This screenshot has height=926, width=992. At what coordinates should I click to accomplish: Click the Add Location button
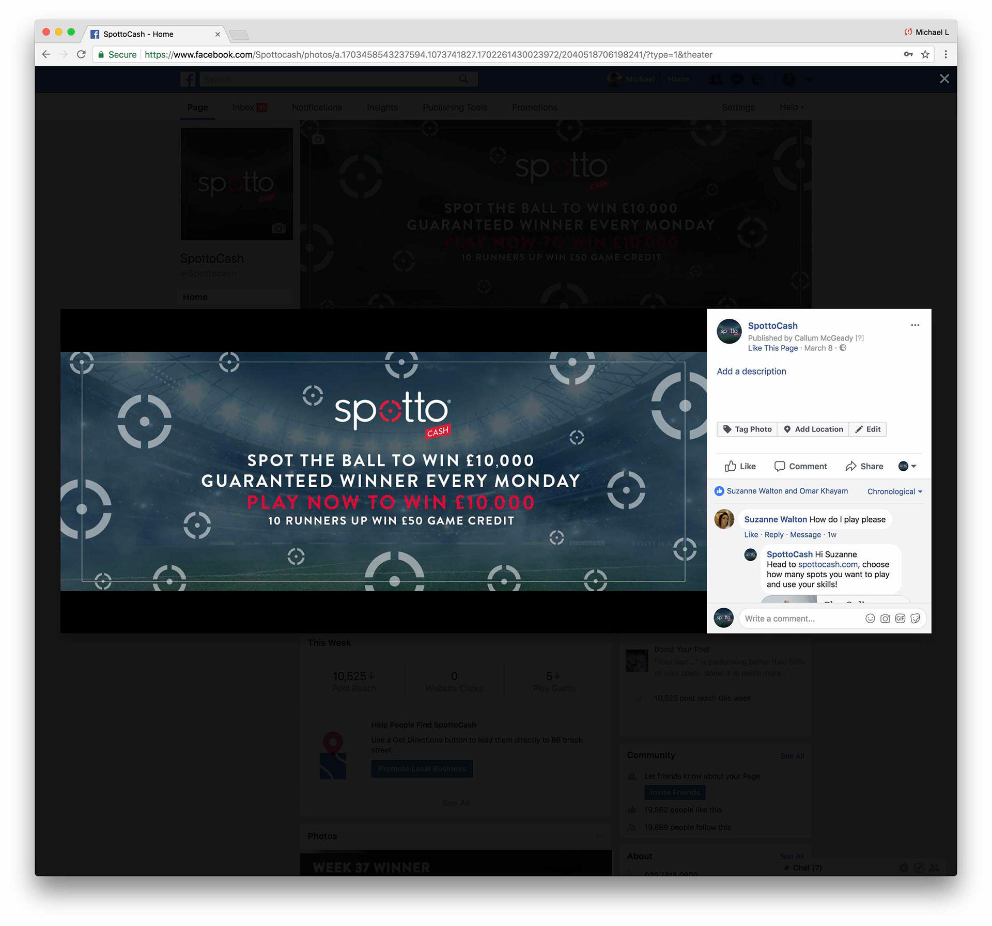click(x=813, y=429)
